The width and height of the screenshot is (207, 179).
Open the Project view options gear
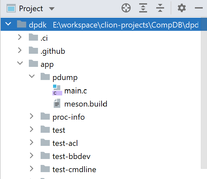182,8
